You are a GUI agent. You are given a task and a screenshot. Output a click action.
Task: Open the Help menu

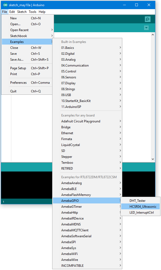42,12
